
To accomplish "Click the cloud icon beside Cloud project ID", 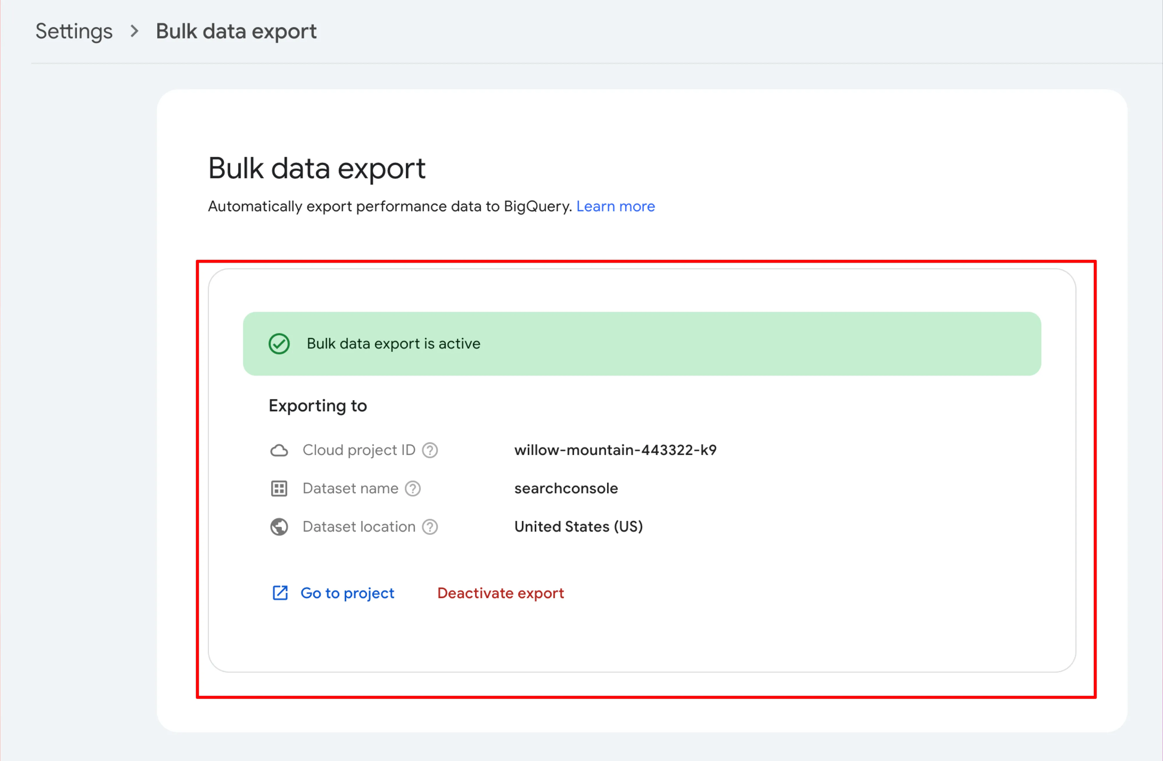I will pos(279,450).
